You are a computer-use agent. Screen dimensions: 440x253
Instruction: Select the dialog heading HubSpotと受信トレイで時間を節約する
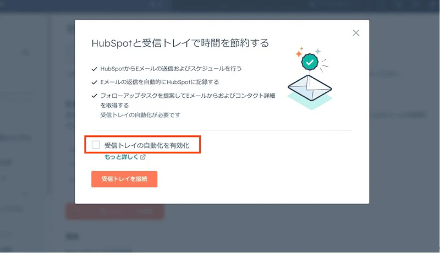(x=180, y=43)
